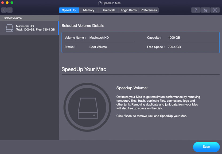Click the back navigation arrow
This screenshot has width=222, height=154.
(x=4, y=10)
